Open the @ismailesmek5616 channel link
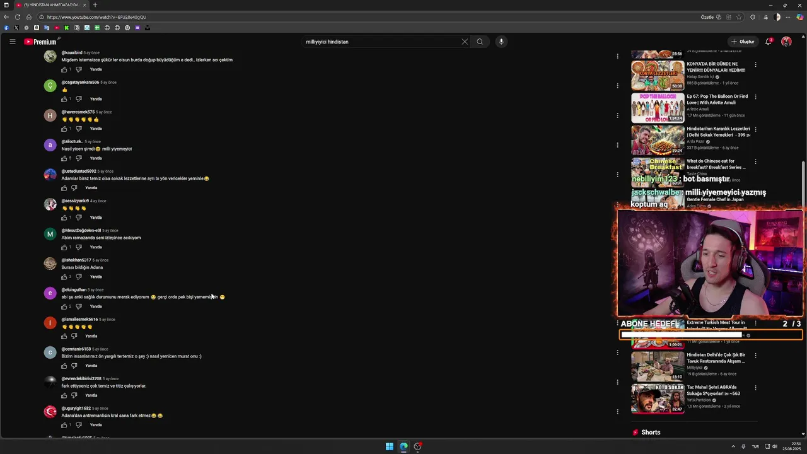Viewport: 807px width, 454px height. pyautogui.click(x=79, y=319)
